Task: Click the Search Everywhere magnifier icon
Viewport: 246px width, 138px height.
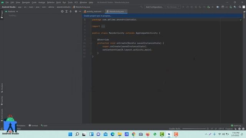Action: pos(240,7)
